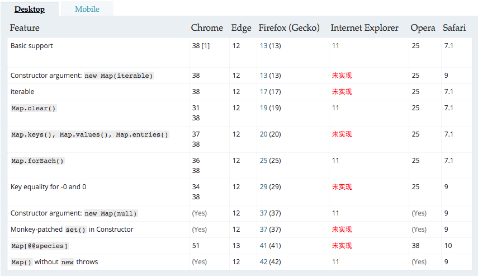Open Firefox 25 link for Map.forEach()
The image size is (478, 276).
coord(263,160)
